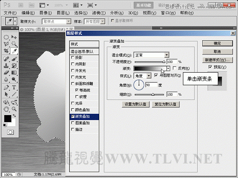
Task: Toggle Quick Mask mode
Action: (11, 132)
